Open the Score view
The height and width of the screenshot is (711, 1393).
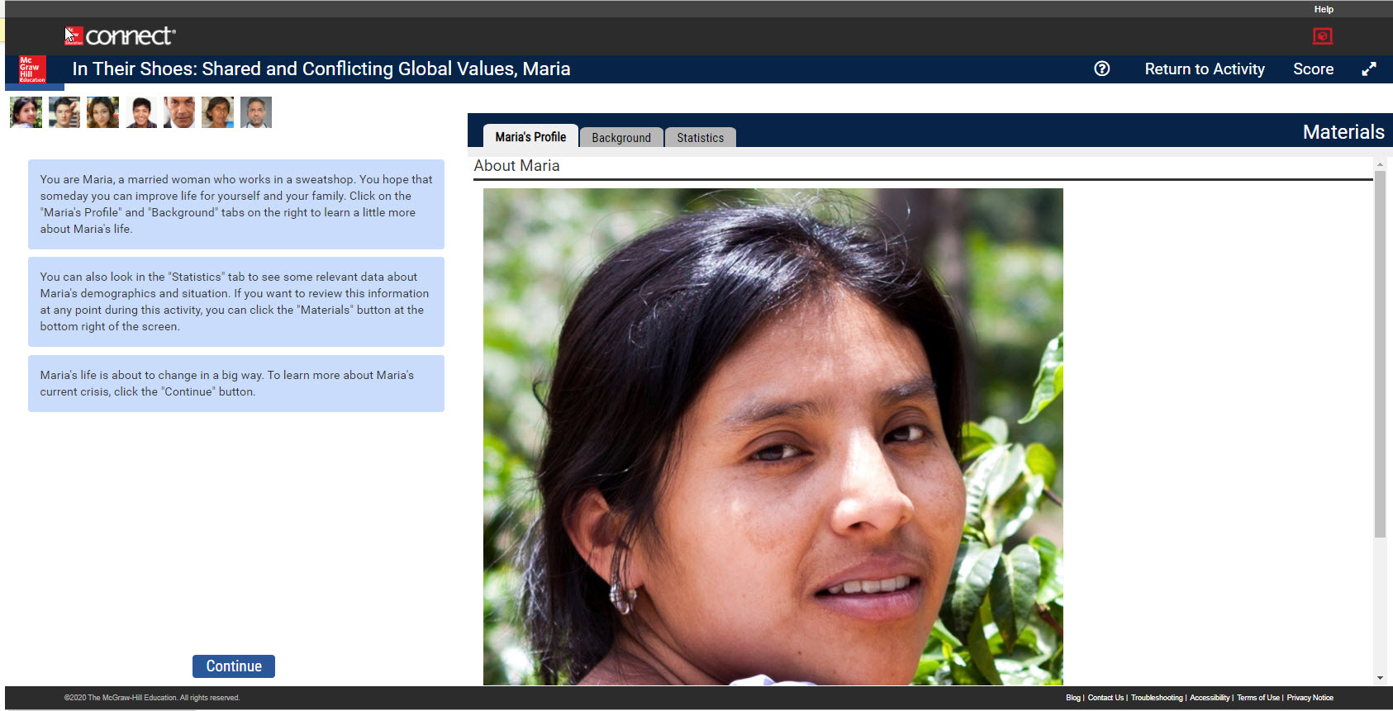(x=1313, y=69)
